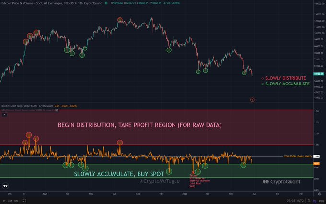Collapse the indicator legend chevron
The width and height of the screenshot is (326, 204).
[x=4, y=115]
